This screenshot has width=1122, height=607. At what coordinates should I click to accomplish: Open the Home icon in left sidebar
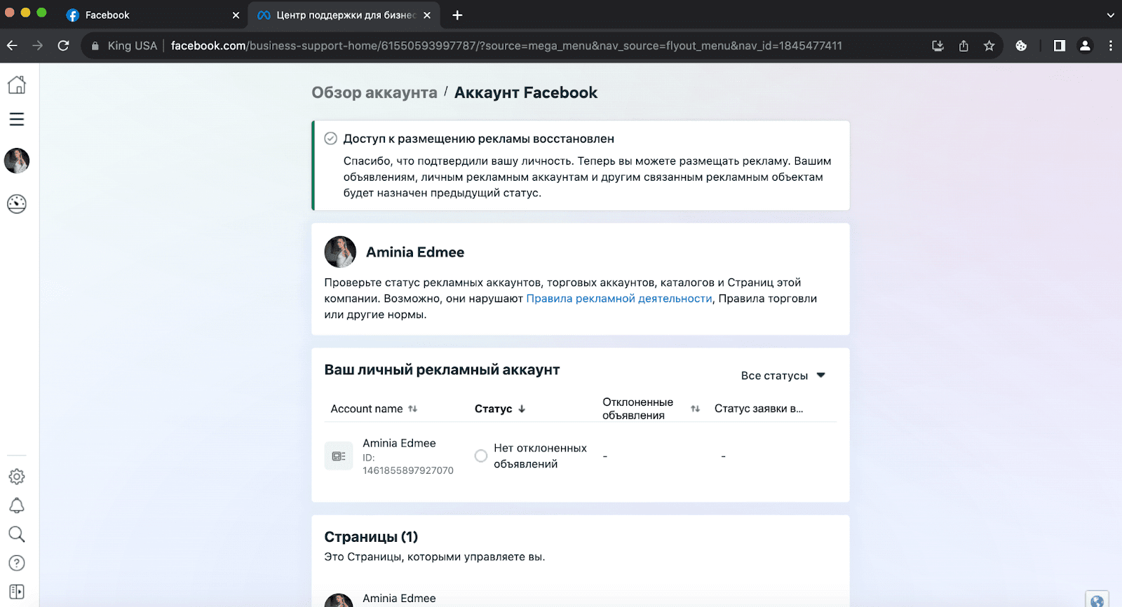point(17,85)
